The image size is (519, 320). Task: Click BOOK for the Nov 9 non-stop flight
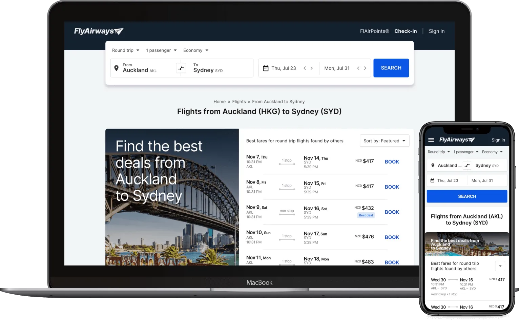392,212
